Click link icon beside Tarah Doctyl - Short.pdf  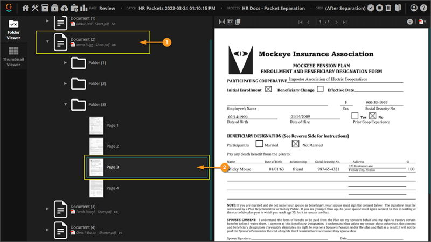click(116, 212)
